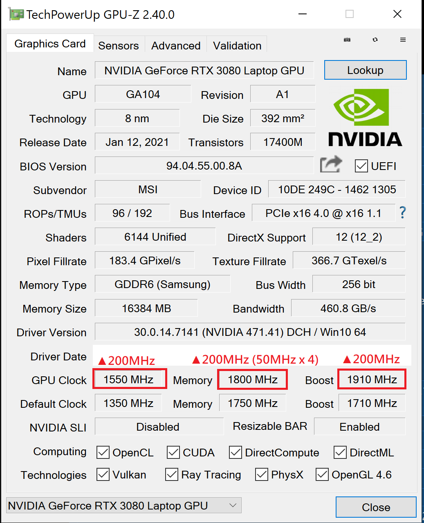Click the screenshot camera icon
424x523 pixels.
coord(347,40)
